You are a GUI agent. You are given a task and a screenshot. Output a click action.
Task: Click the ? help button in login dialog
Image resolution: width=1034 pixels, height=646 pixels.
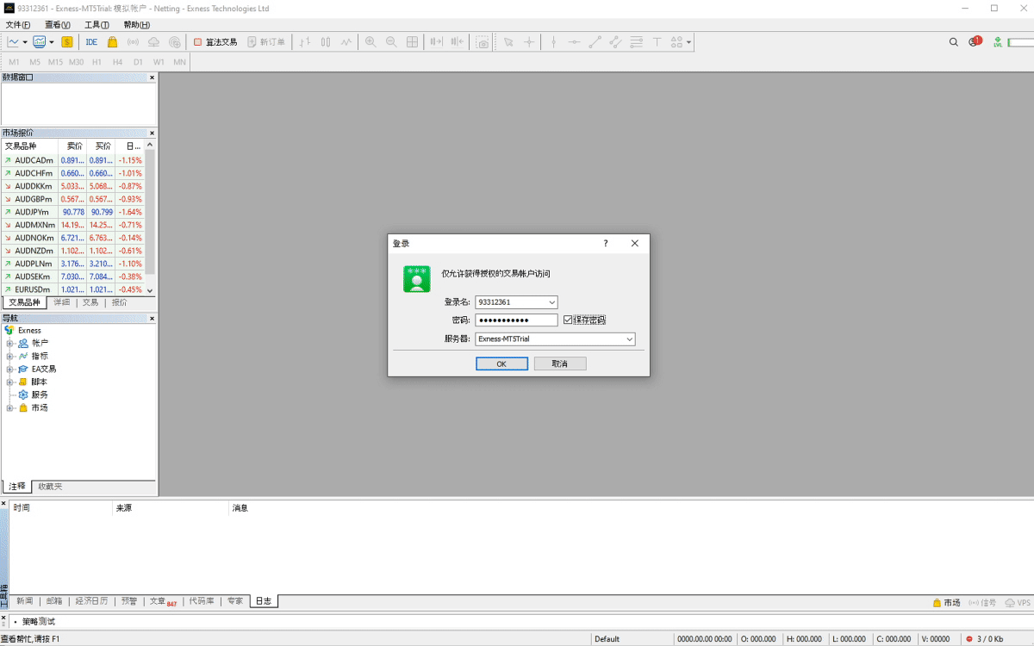click(x=605, y=244)
